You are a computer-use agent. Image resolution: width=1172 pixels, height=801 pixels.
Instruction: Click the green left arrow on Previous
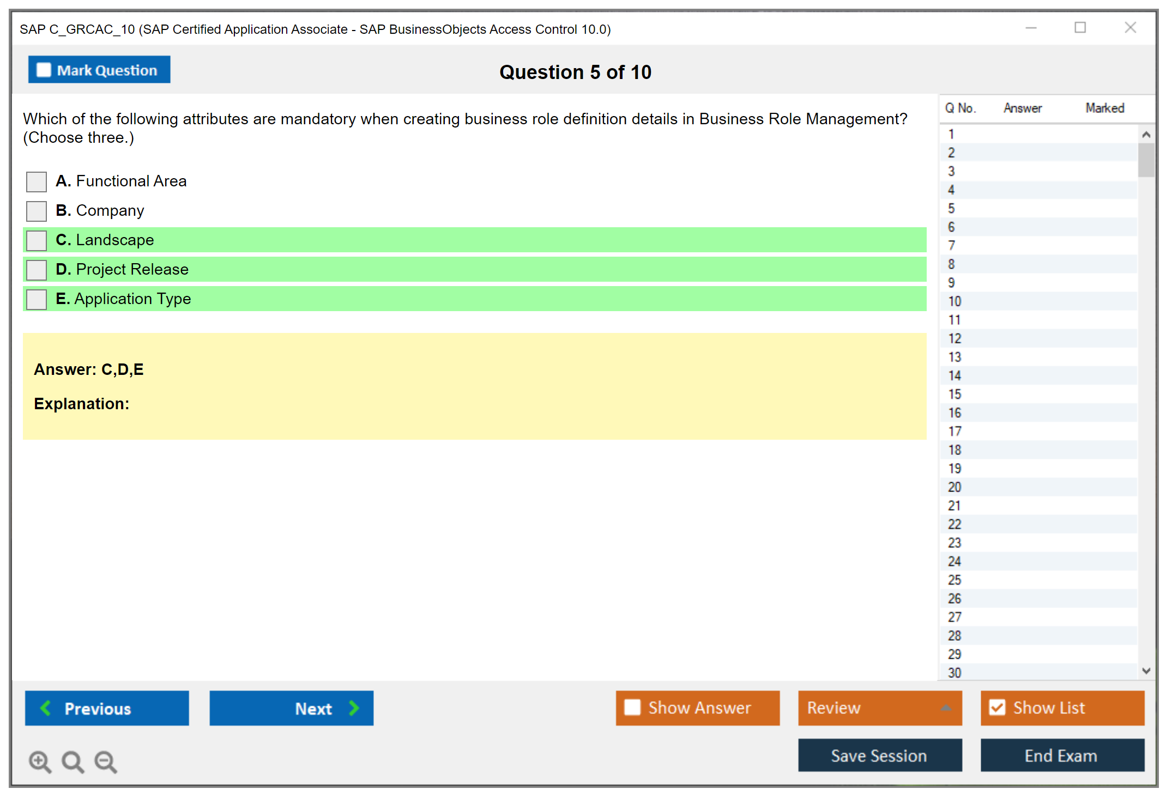pyautogui.click(x=46, y=708)
